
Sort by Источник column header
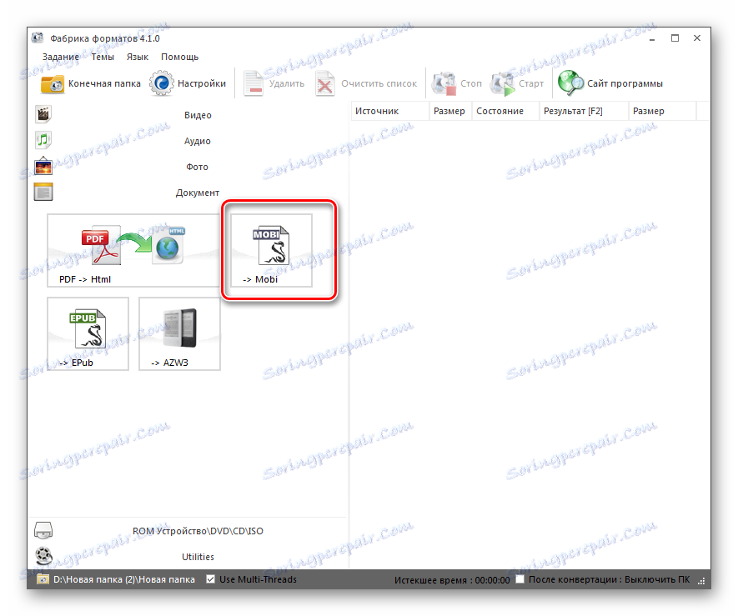pos(390,111)
